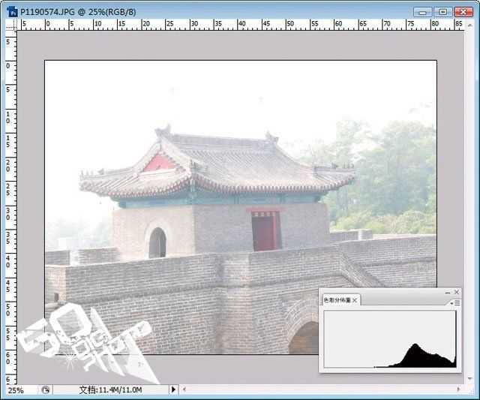Click the Photoshop document icon in title bar
Viewport: 480px width, 400px height.
[12, 12]
